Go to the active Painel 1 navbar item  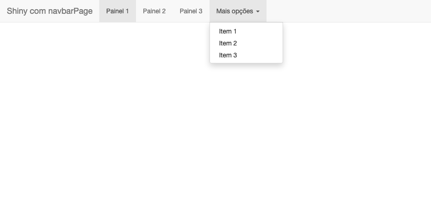(x=118, y=11)
